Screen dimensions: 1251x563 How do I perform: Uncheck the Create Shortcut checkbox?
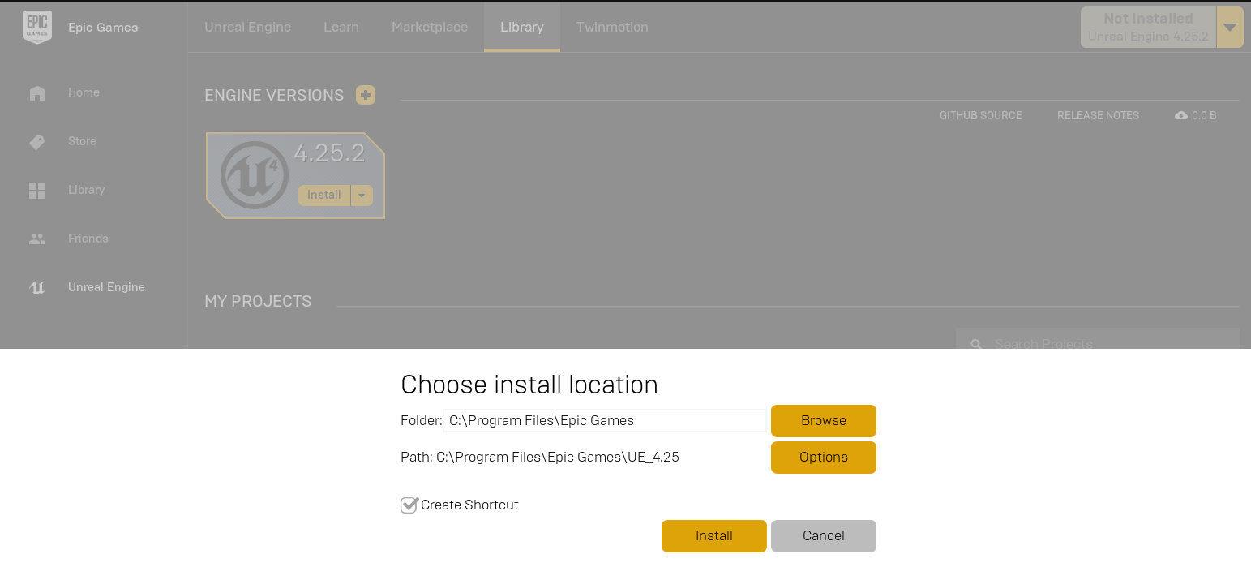point(409,505)
